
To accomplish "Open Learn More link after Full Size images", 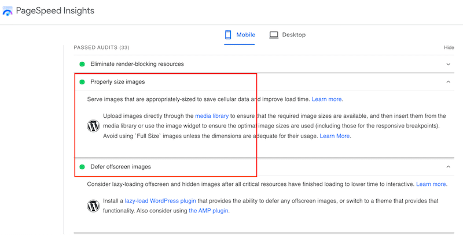I will tap(335, 136).
